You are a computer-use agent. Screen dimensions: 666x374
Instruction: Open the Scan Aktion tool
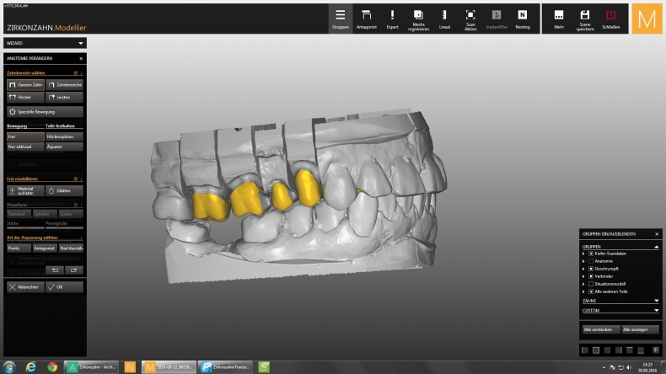click(470, 19)
